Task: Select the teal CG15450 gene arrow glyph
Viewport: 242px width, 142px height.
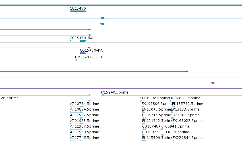Action: tap(78, 11)
